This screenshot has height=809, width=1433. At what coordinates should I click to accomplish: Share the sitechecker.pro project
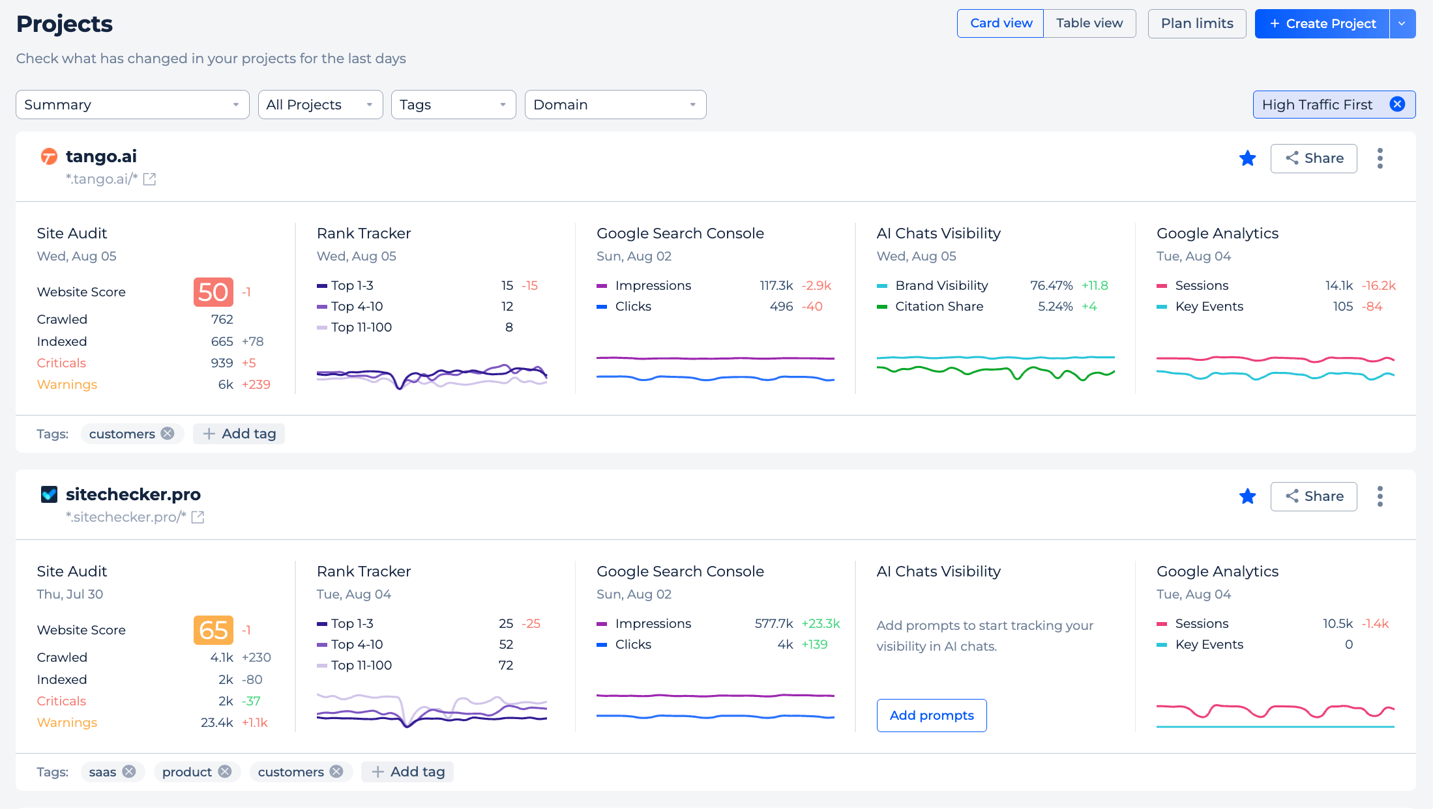click(x=1314, y=496)
